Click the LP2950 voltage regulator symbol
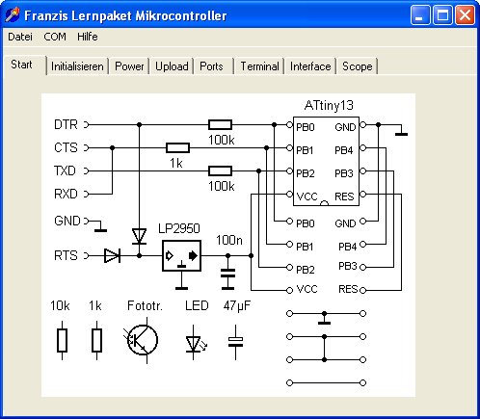This screenshot has height=419, width=480. [182, 256]
